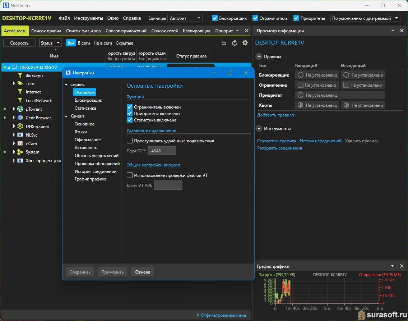The image size is (408, 321).
Task: Click the Cent Browser icon
Action: pyautogui.click(x=20, y=118)
